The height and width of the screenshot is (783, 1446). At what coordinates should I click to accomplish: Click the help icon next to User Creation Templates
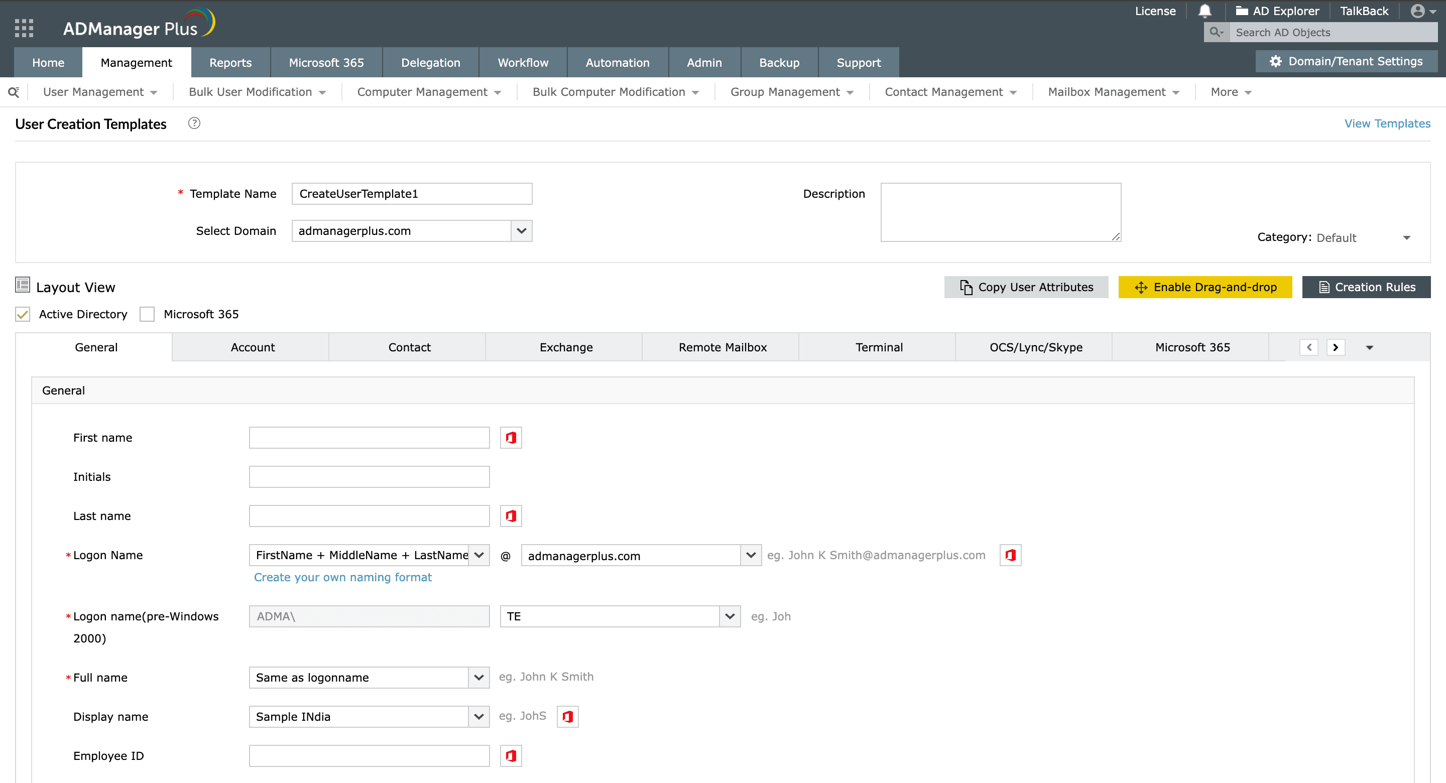pos(194,124)
